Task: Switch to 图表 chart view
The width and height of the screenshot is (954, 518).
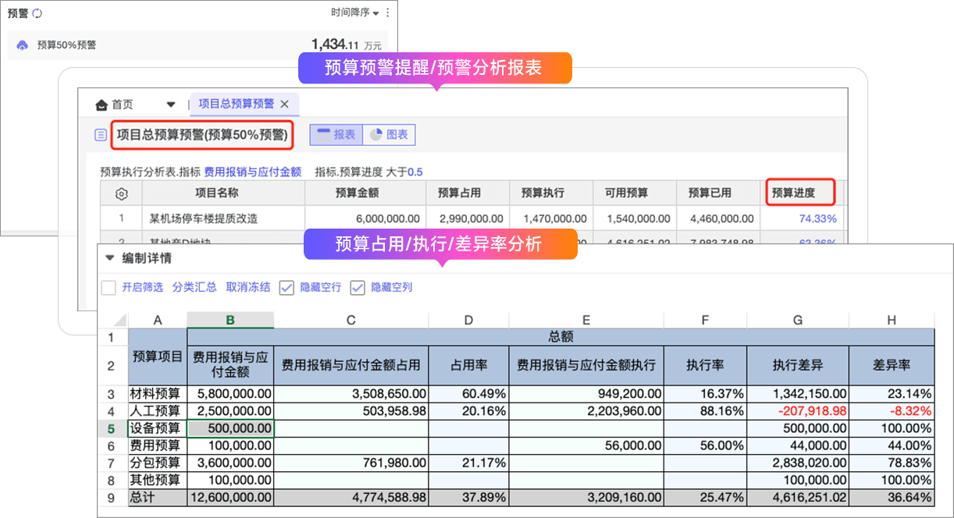Action: tap(389, 135)
